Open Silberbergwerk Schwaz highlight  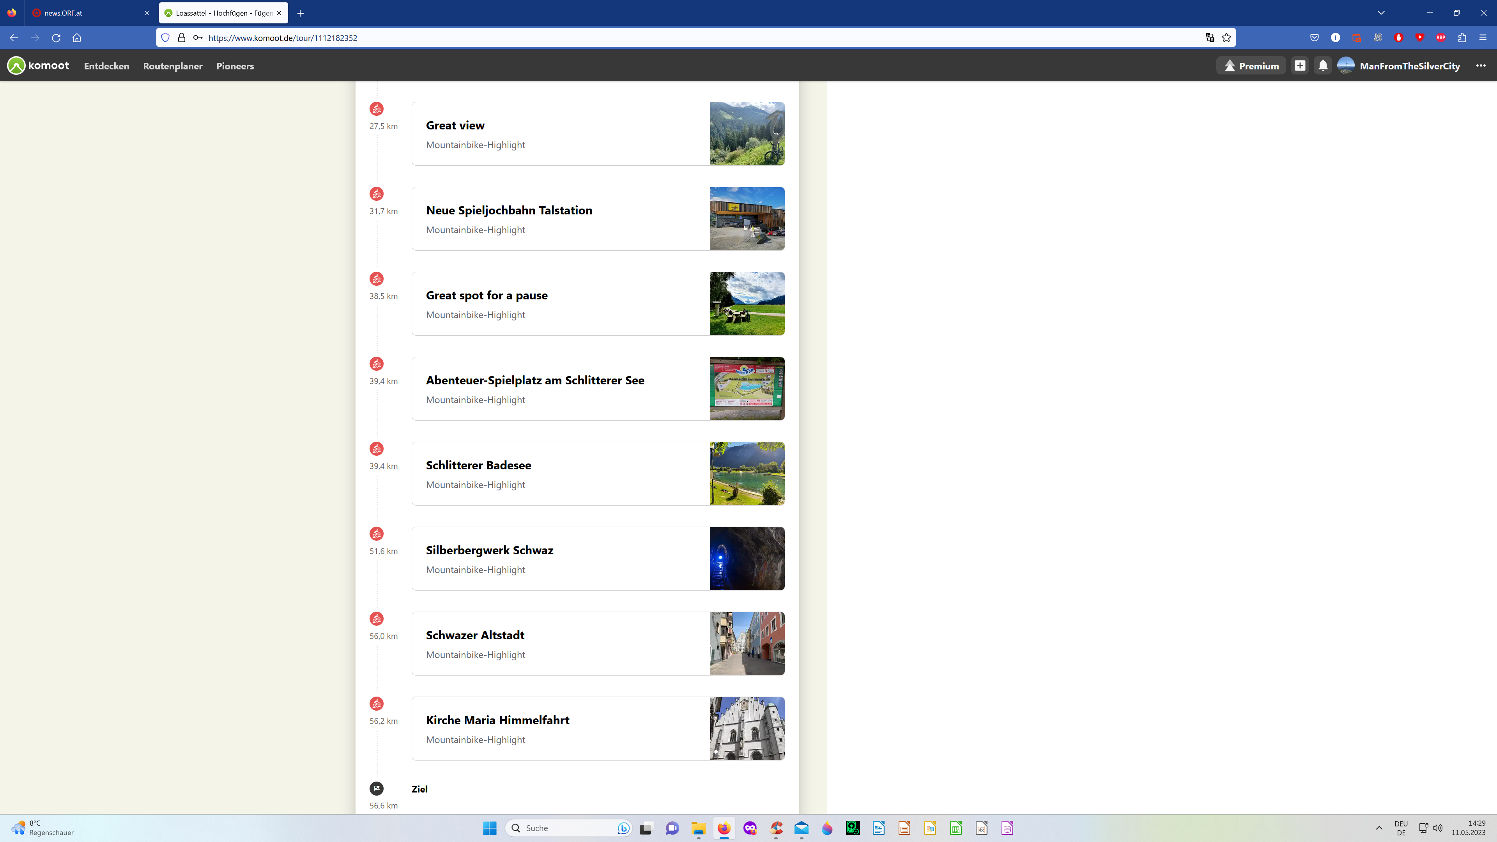[598, 559]
